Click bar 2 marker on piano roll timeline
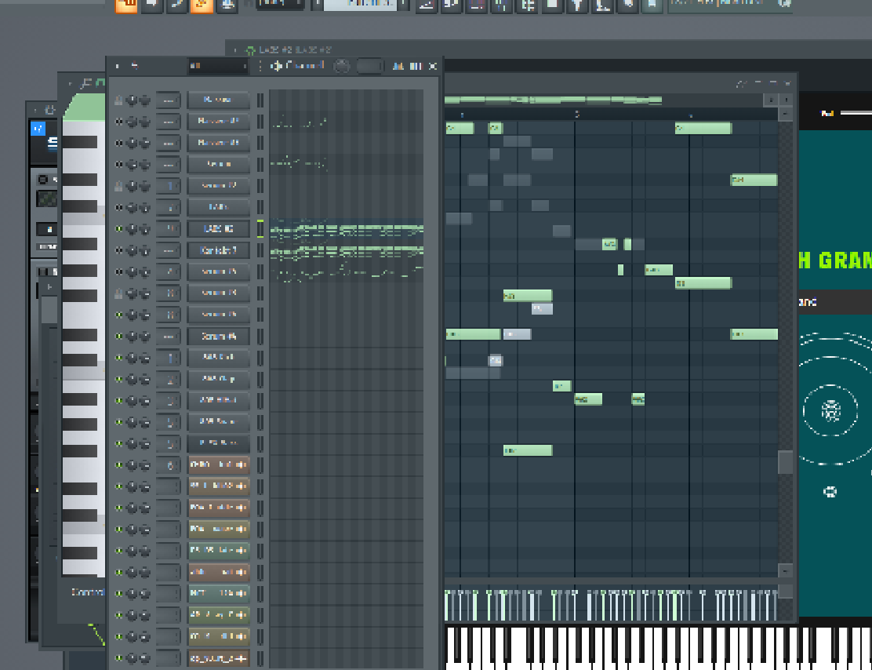Image resolution: width=872 pixels, height=670 pixels. [577, 114]
